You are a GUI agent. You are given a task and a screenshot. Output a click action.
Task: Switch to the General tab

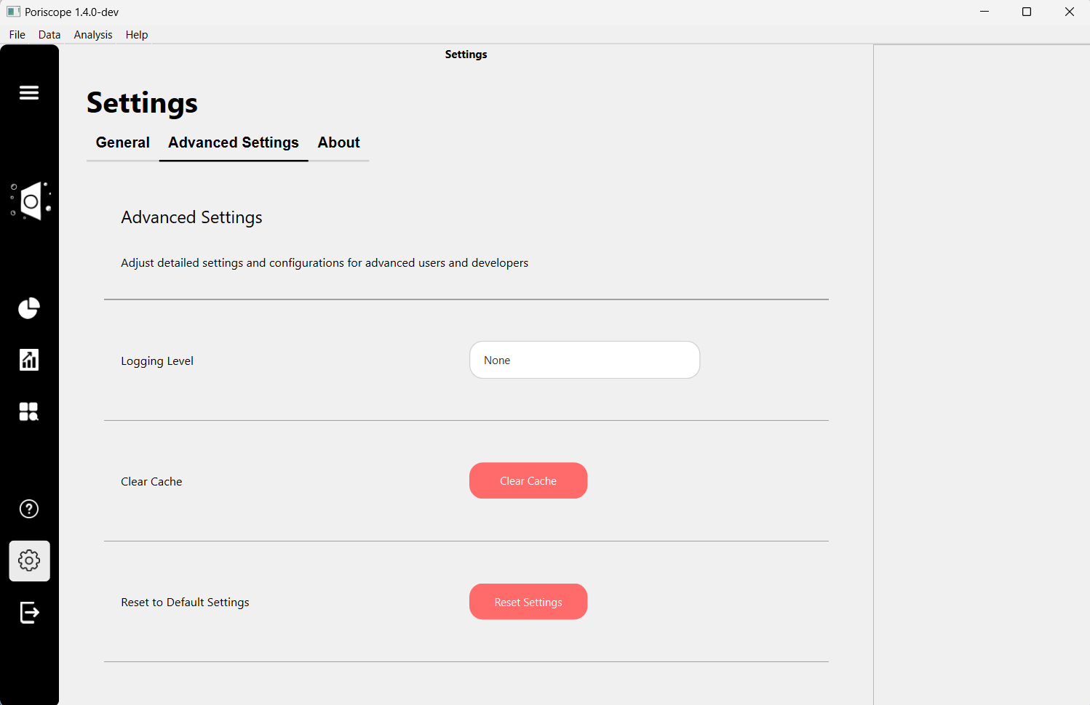click(x=122, y=142)
